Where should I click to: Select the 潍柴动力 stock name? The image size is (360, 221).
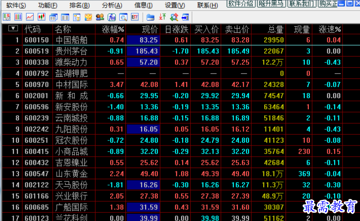pyautogui.click(x=71, y=62)
